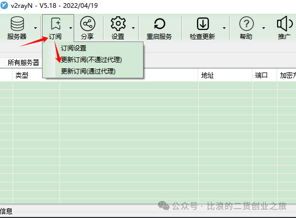This screenshot has width=296, height=218.
Task: Open the 服务器 servers database icon
Action: 17,24
